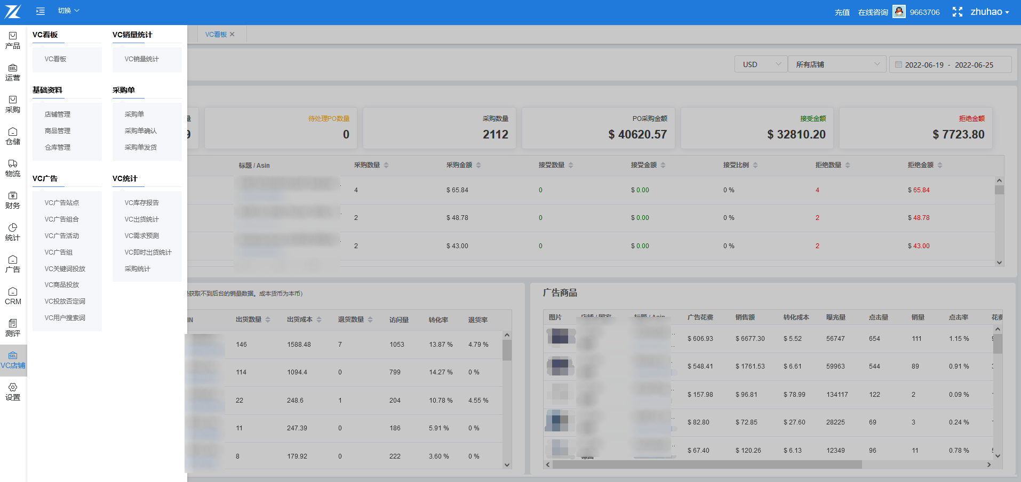
Task: Open the zhuhao user account menu
Action: click(x=990, y=12)
